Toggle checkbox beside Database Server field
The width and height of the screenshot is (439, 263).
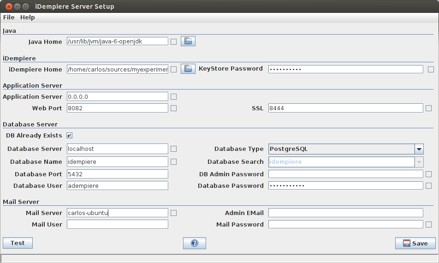point(173,149)
